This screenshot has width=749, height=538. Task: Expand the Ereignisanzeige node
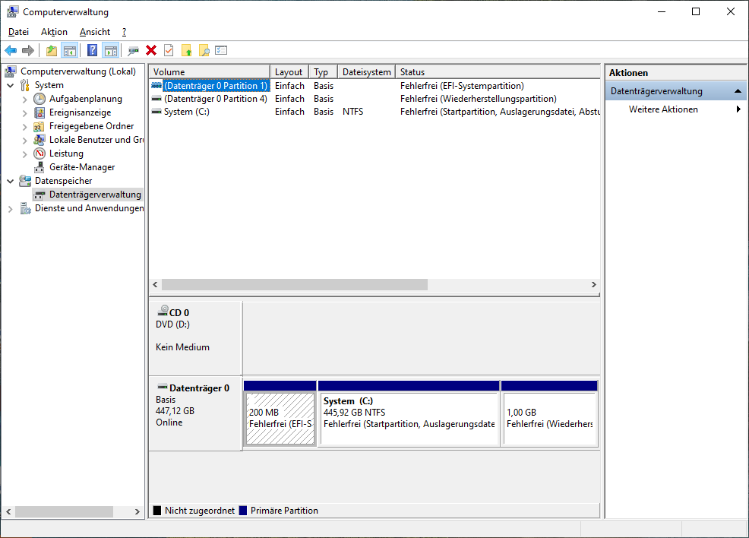[x=25, y=113]
